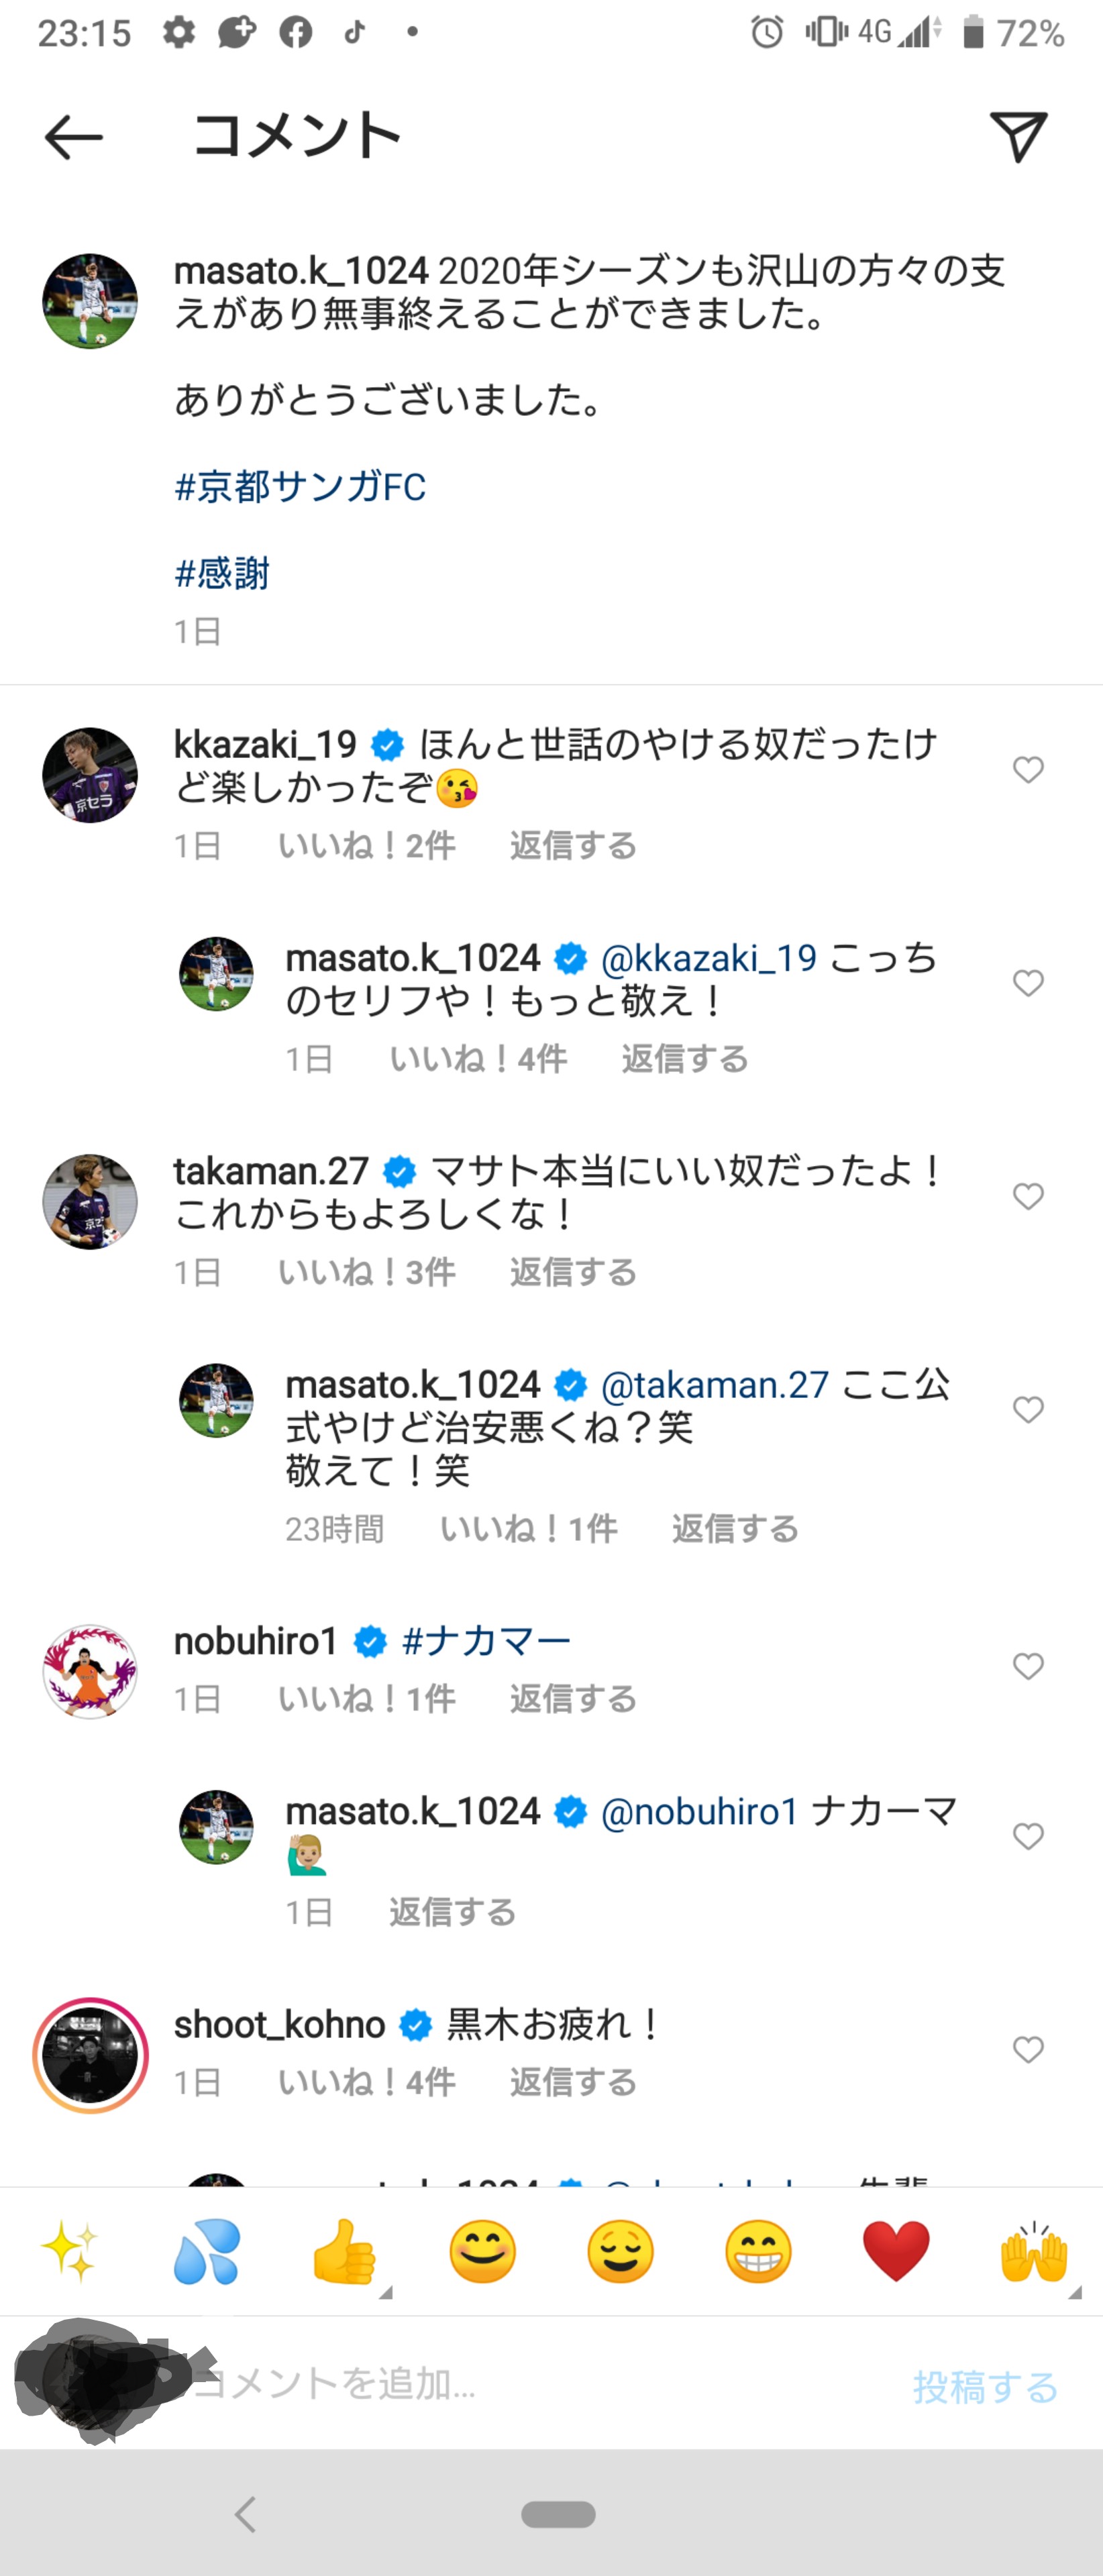Like the shoot_kohno comment with heart

point(1028,2050)
